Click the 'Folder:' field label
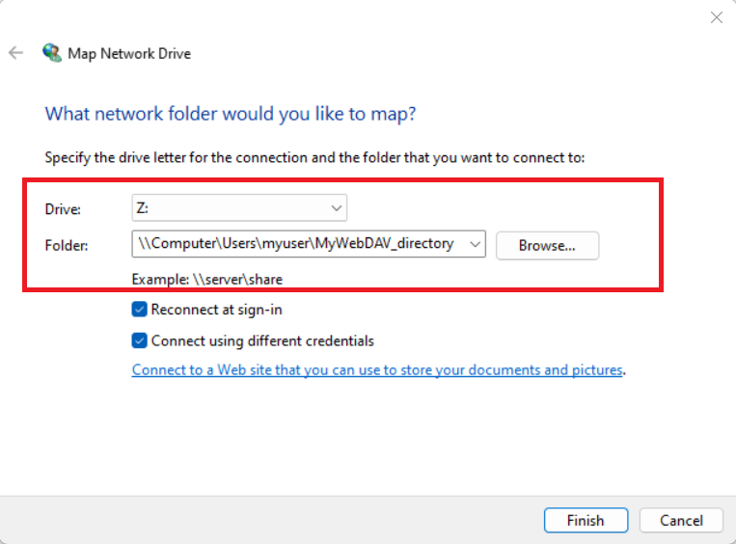This screenshot has height=544, width=736. point(66,245)
